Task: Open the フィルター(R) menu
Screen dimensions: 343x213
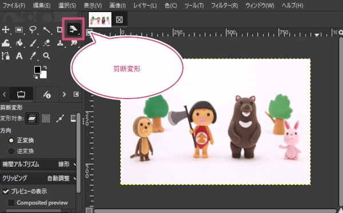Action: (225, 6)
